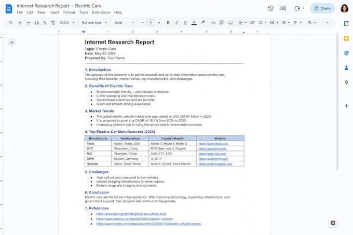Click the Share button

tap(322, 8)
